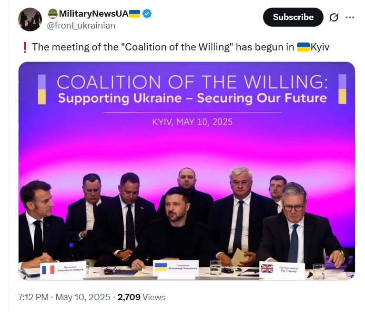Click the tweet text about Coalition meeting
The width and height of the screenshot is (365, 312).
coord(181,47)
